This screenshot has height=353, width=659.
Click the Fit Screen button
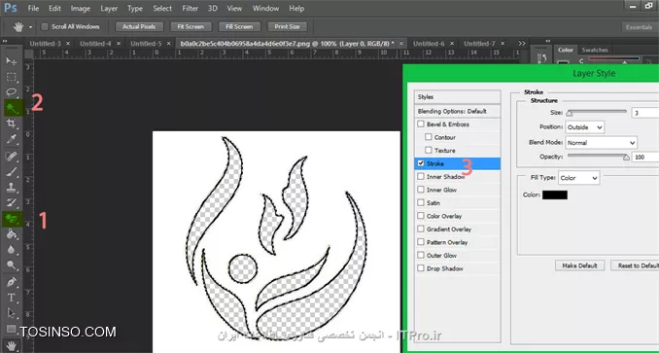(191, 27)
